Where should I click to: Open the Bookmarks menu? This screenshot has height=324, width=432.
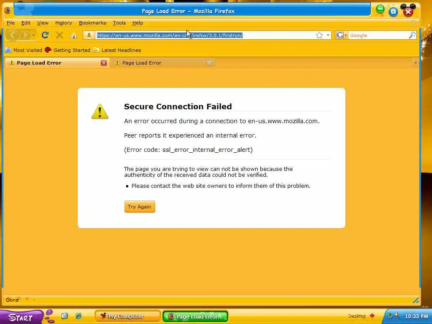tap(92, 23)
